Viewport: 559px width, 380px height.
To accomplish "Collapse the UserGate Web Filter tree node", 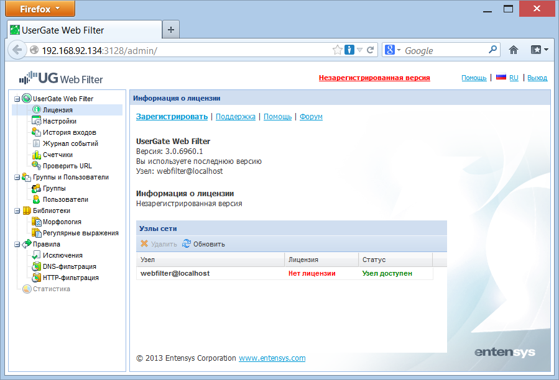I will click(x=17, y=99).
